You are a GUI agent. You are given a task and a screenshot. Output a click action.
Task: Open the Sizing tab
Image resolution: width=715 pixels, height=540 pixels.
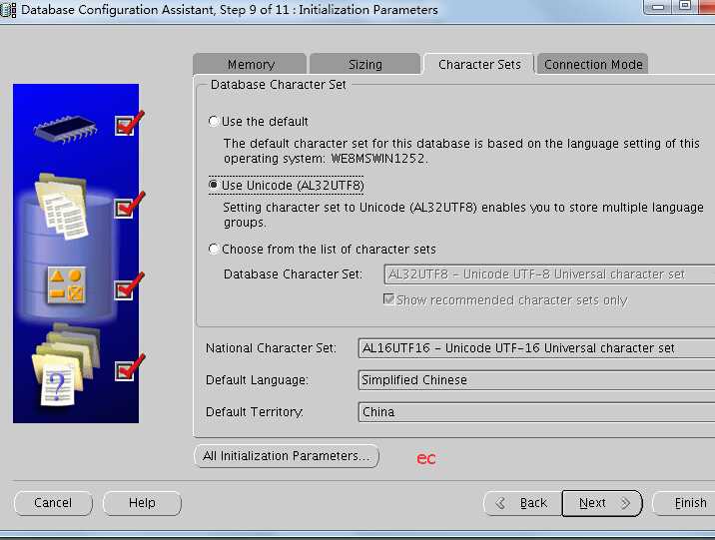pyautogui.click(x=364, y=64)
